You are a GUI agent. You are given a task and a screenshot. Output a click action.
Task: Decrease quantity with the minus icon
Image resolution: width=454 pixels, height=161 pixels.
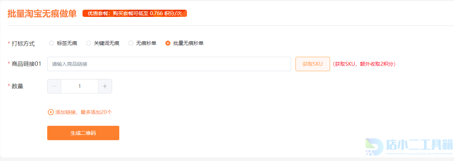click(x=54, y=86)
